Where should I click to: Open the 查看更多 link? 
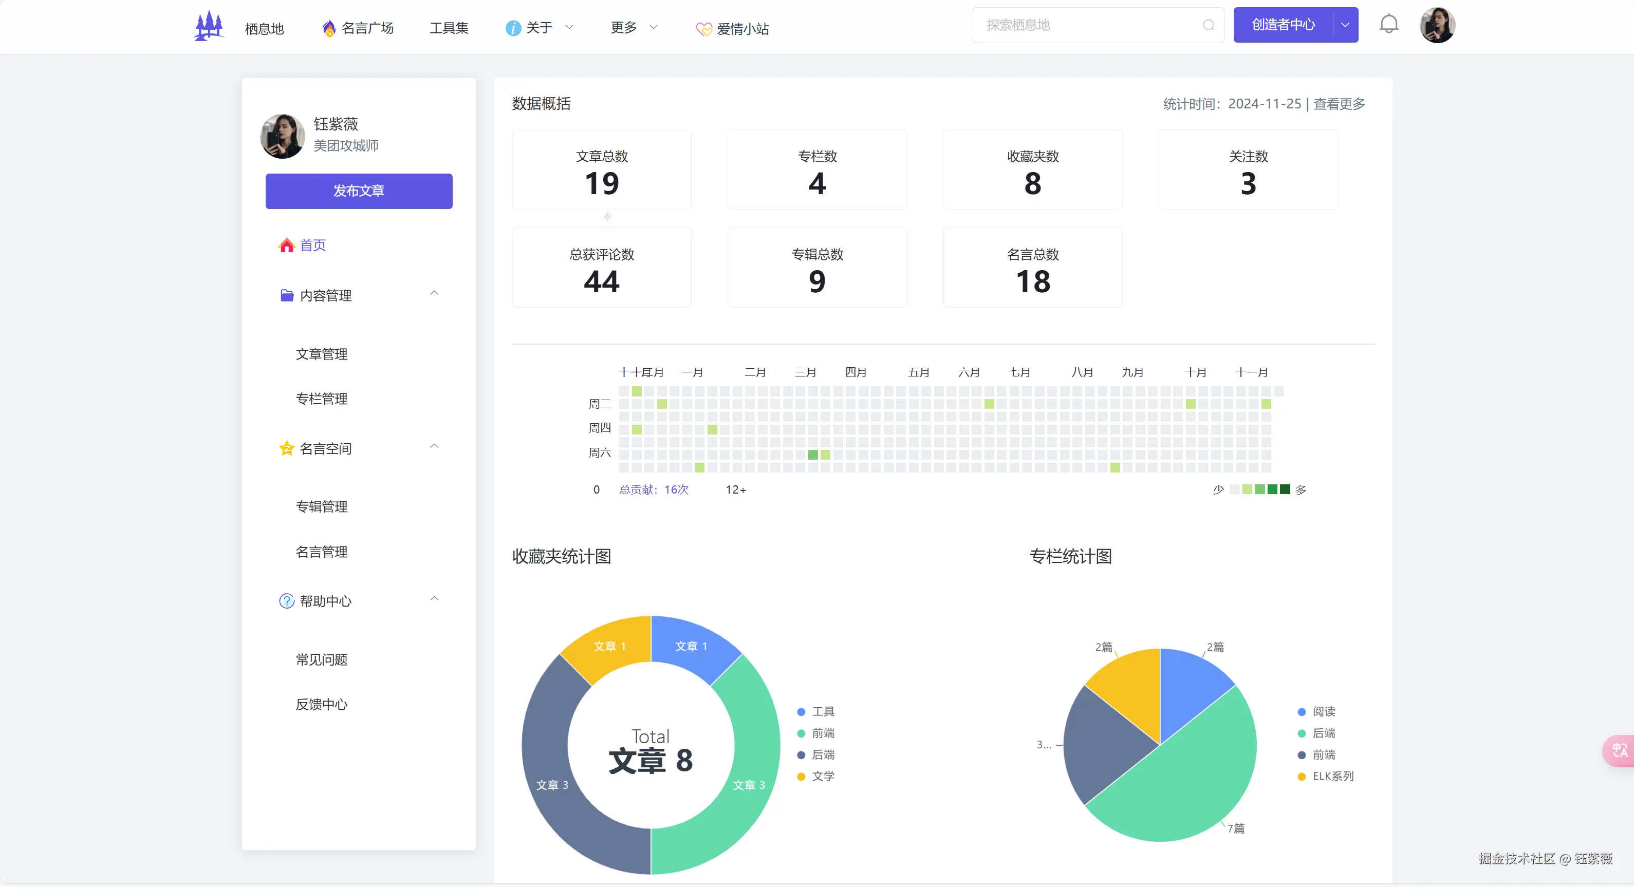(x=1339, y=103)
